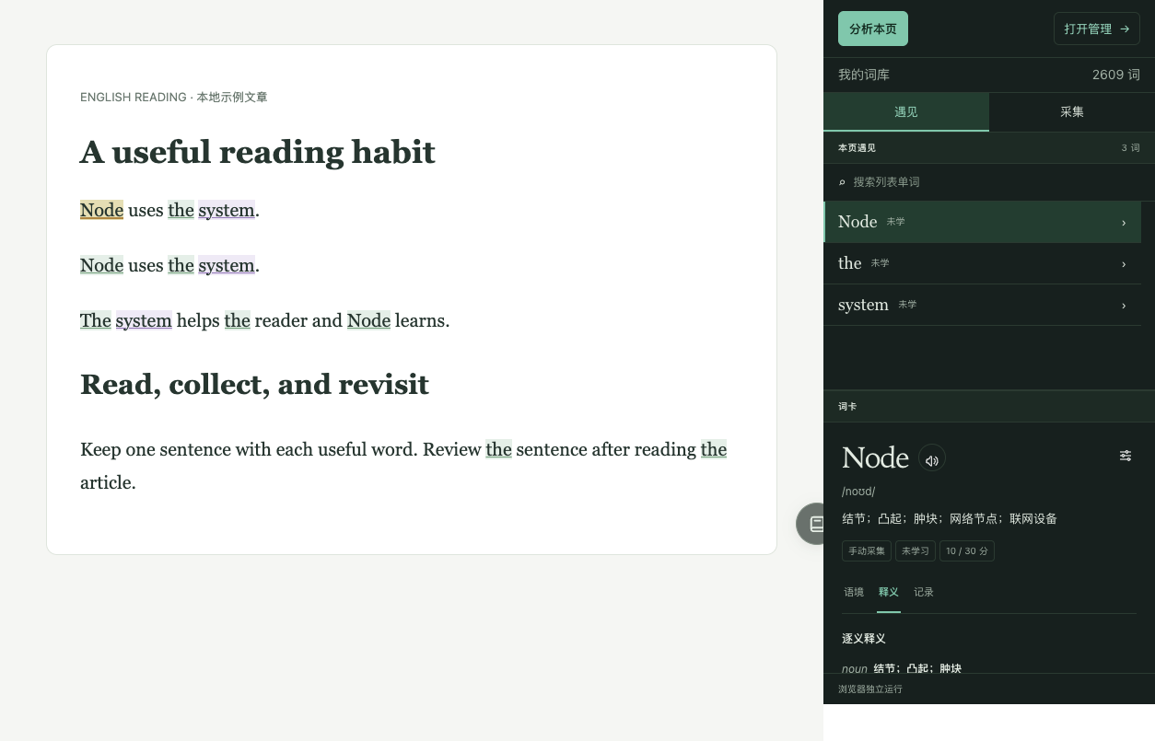The image size is (1155, 741).
Task: Click the yellow-highlighted "Node" in the article
Action: click(x=101, y=210)
